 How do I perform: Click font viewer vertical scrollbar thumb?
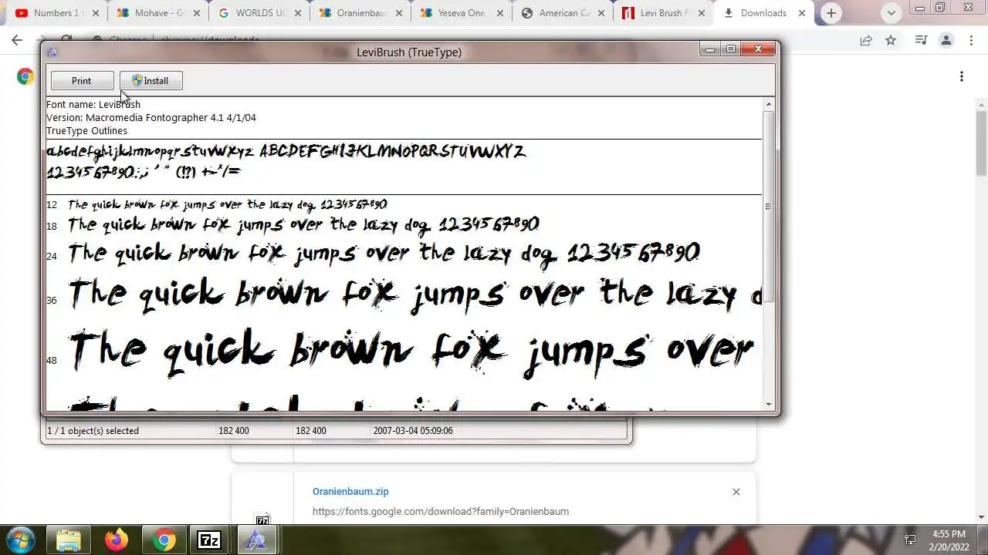[x=768, y=206]
